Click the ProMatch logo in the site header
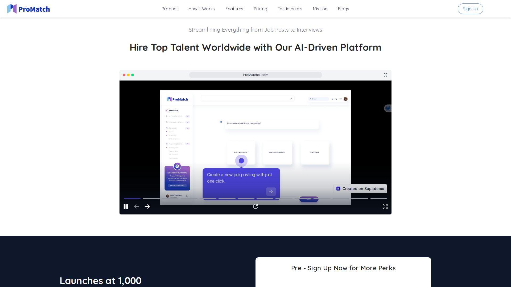 point(28,9)
